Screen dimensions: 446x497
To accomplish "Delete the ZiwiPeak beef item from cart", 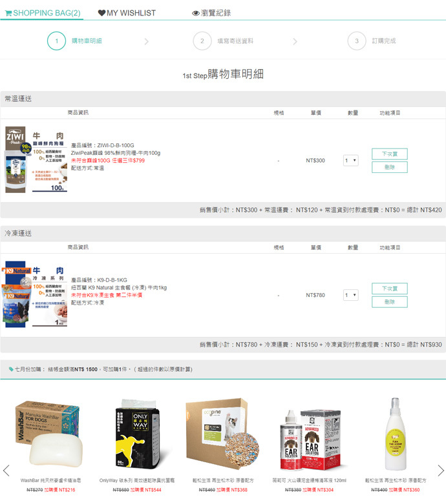I will point(390,167).
